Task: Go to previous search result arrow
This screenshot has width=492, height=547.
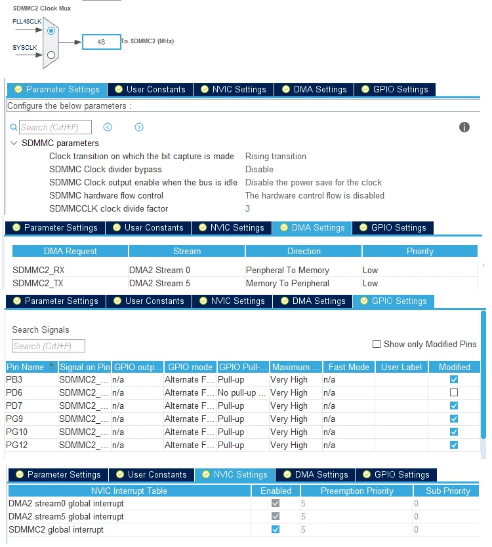Action: pyautogui.click(x=108, y=127)
